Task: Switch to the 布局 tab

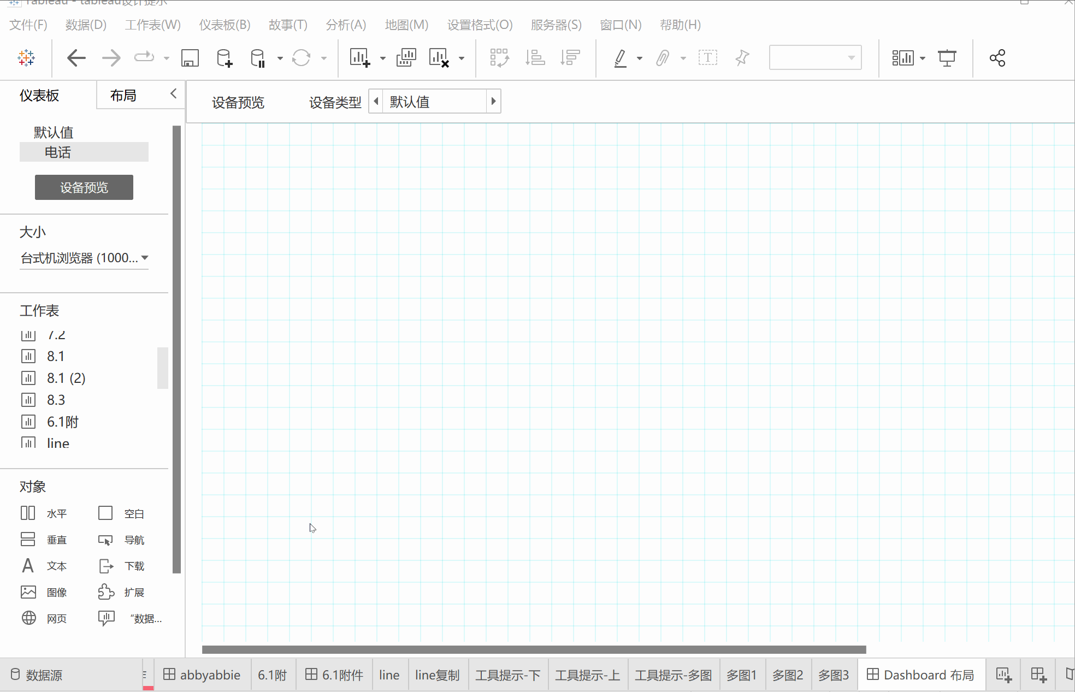Action: tap(123, 96)
